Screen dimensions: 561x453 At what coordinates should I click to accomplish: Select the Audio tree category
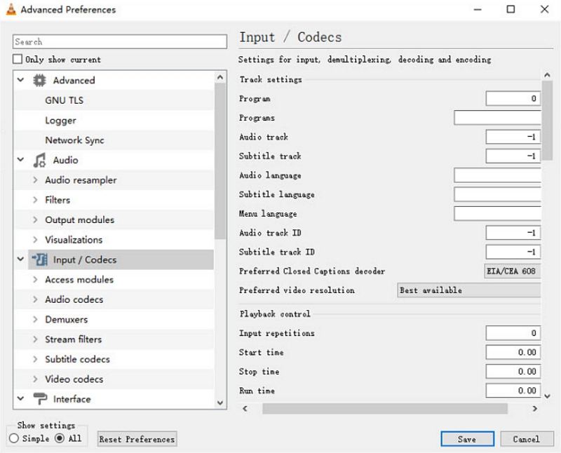click(65, 160)
